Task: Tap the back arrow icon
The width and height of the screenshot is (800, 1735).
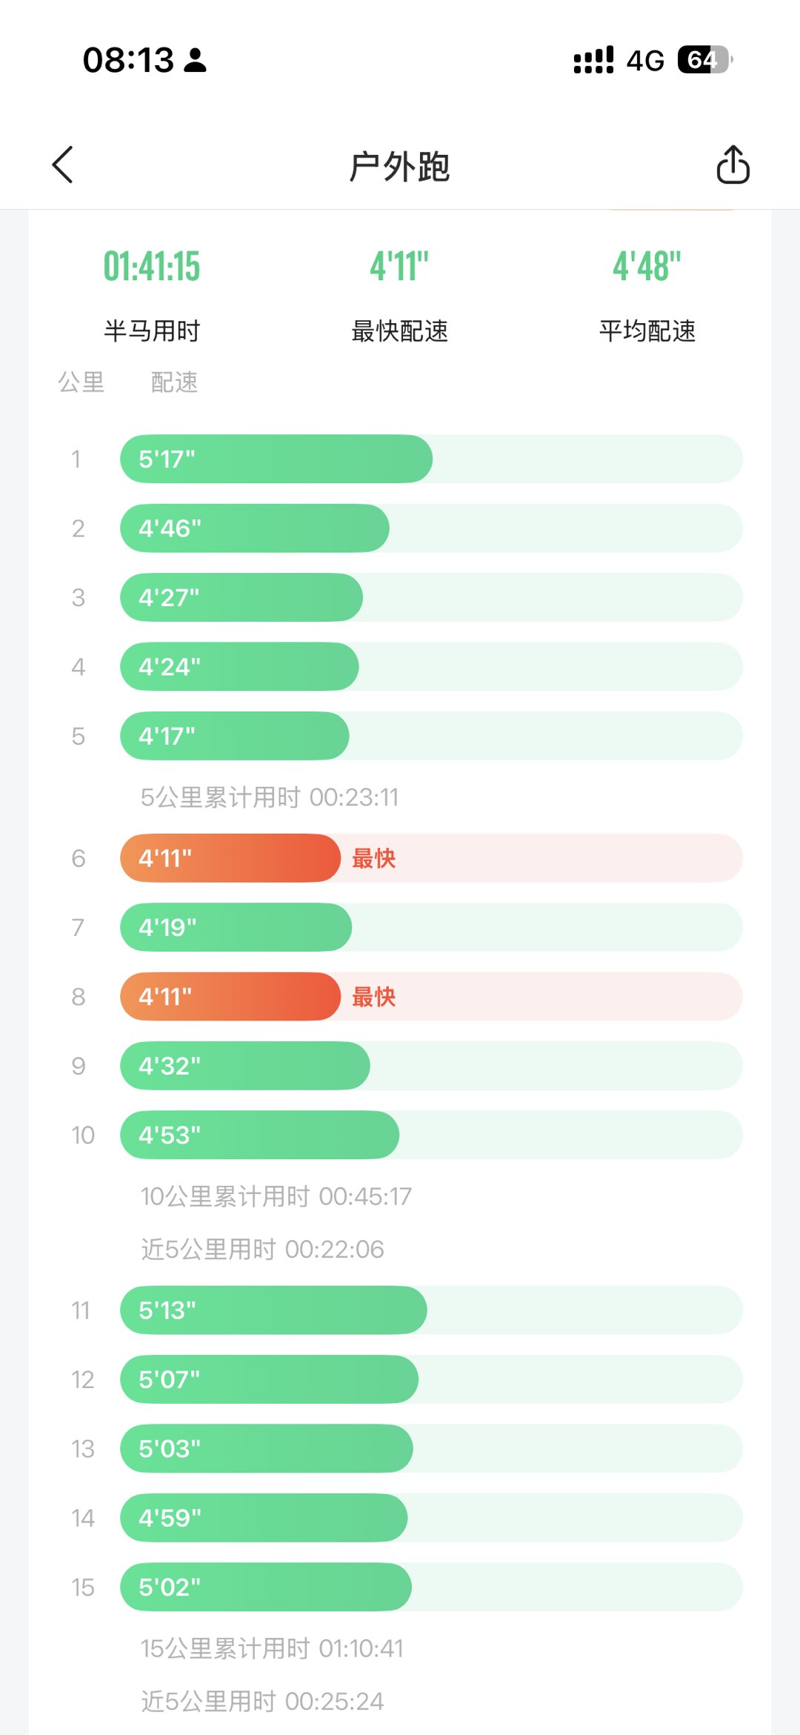Action: click(x=63, y=165)
